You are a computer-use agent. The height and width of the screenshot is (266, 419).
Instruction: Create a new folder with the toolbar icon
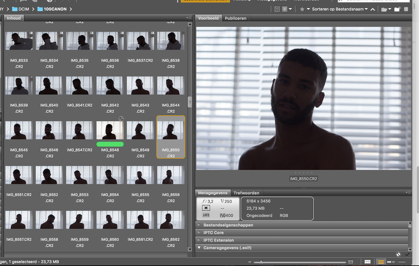tap(397, 9)
